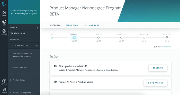Image resolution: width=180 pixels, height=95 pixels.
Task: Switch to the Overview tab
Action: click(55, 25)
